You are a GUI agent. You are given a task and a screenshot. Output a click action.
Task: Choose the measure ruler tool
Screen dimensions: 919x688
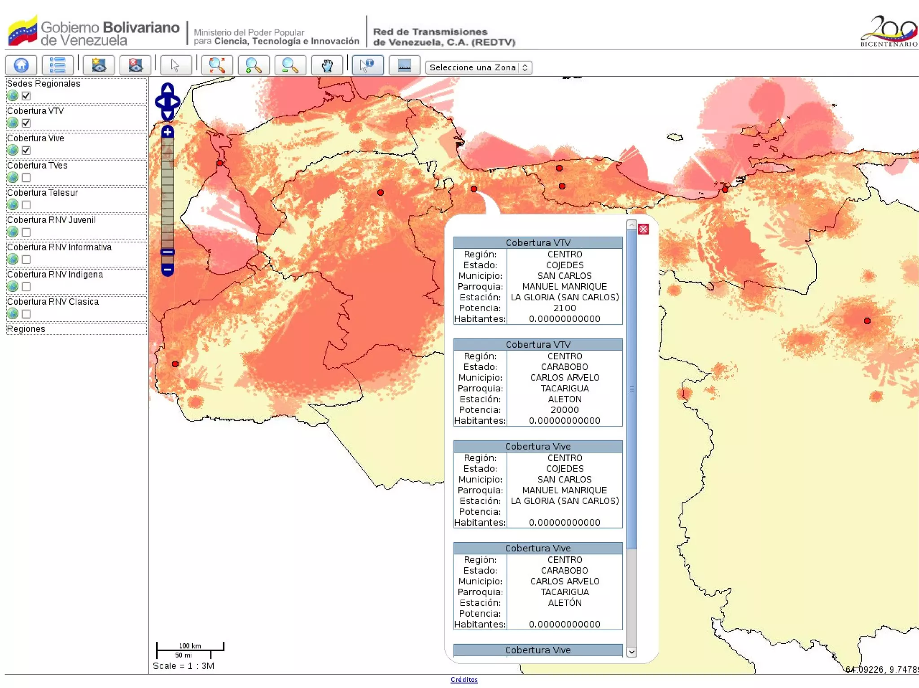[x=404, y=65]
